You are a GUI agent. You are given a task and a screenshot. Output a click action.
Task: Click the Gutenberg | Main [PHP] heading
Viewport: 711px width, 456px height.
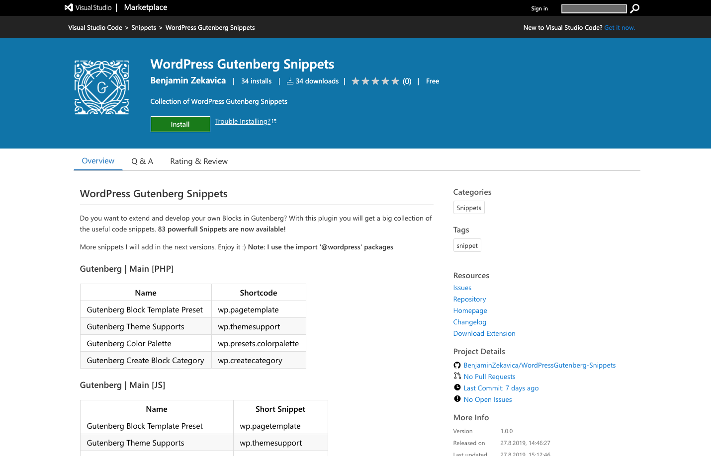(x=127, y=269)
